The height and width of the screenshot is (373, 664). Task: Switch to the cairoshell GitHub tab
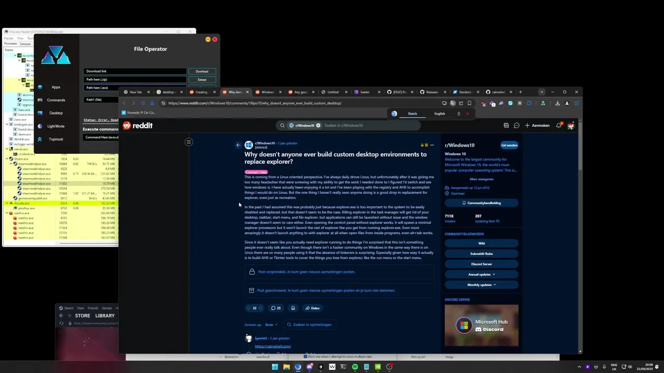(498, 92)
